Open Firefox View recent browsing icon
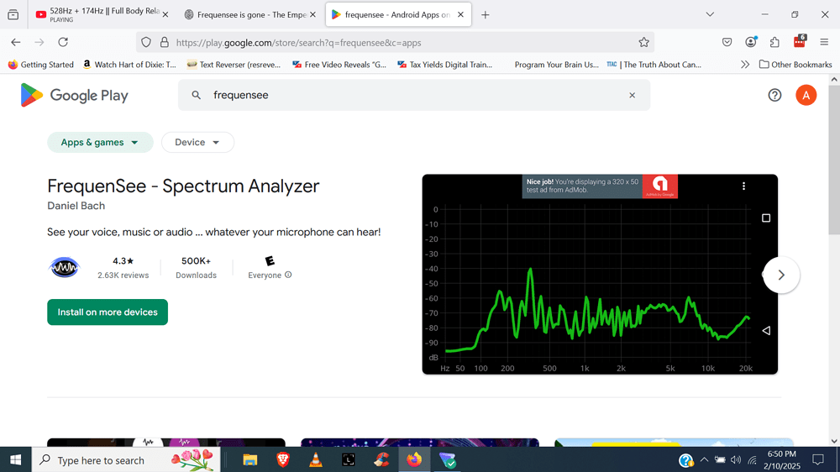 coord(13,14)
